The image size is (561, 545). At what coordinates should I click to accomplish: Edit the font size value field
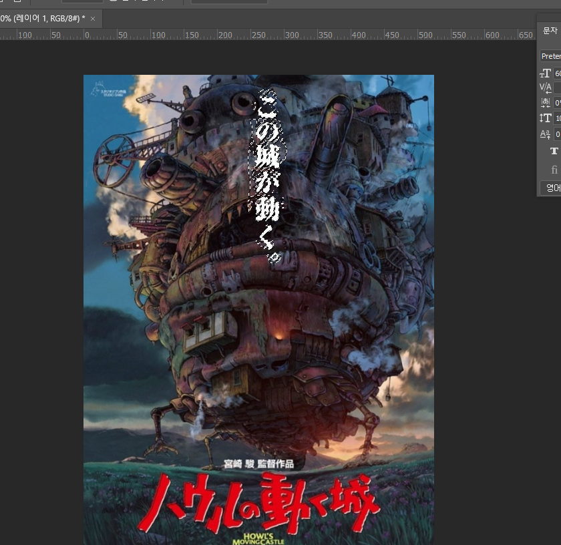(557, 73)
